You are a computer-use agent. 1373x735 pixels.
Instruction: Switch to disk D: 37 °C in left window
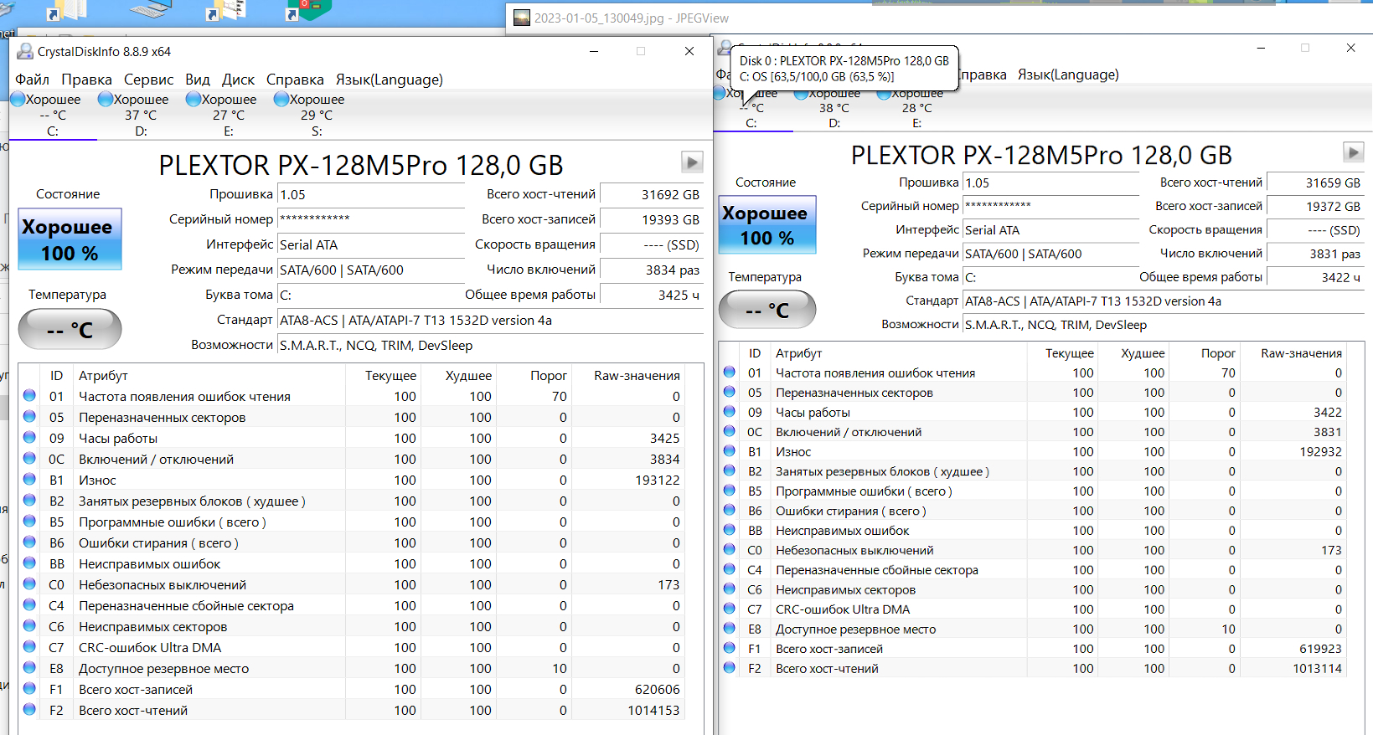pyautogui.click(x=140, y=115)
